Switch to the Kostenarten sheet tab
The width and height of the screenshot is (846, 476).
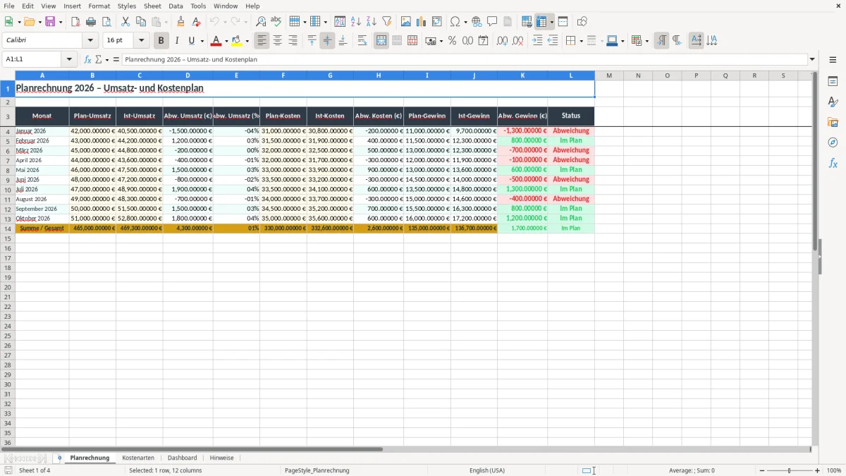[138, 458]
